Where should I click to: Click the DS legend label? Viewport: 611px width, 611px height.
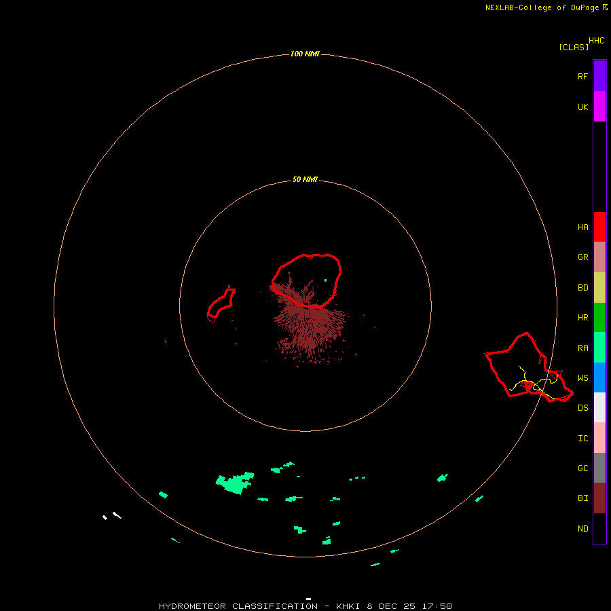582,408
